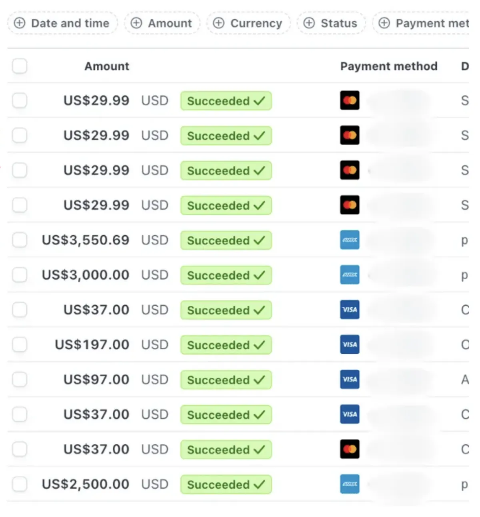Click the plus icon in the Status filter
The image size is (480, 517).
(x=309, y=23)
